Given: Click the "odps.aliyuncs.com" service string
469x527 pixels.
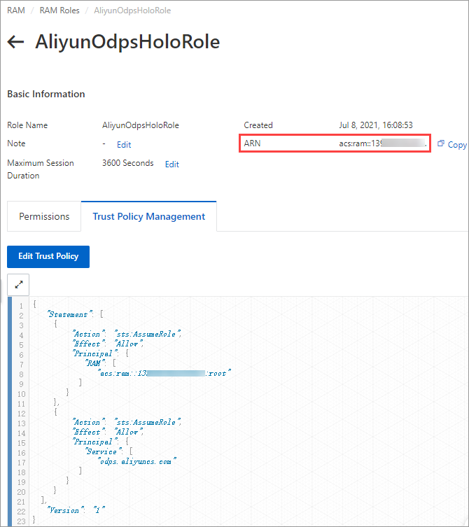Looking at the screenshot, I should 136,461.
